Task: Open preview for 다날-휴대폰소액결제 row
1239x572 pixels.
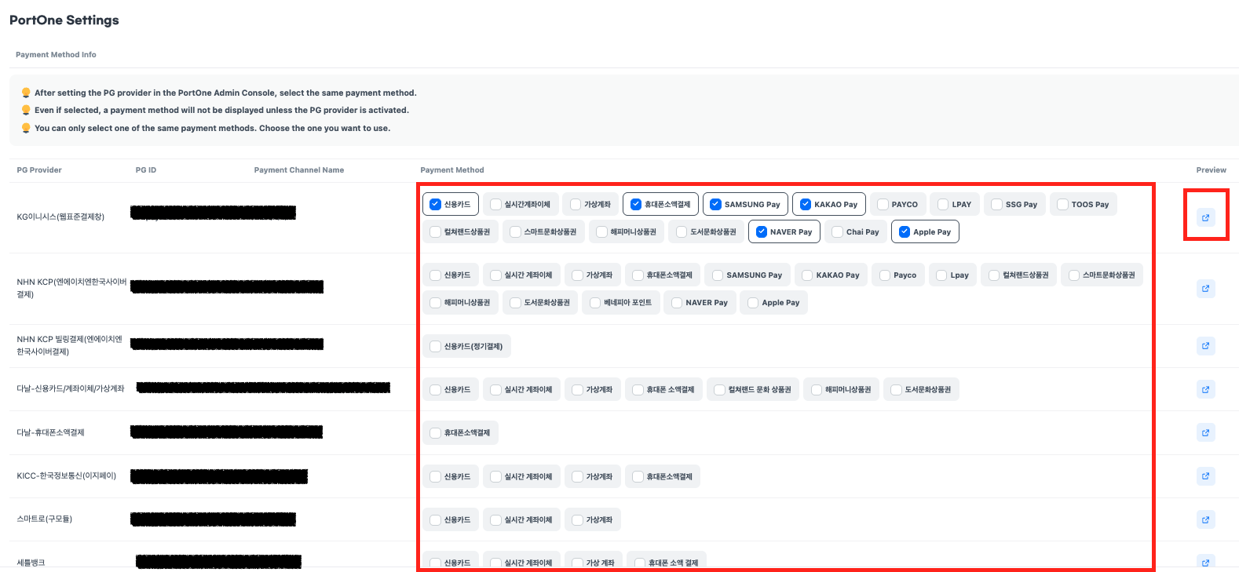Action: pyautogui.click(x=1205, y=432)
